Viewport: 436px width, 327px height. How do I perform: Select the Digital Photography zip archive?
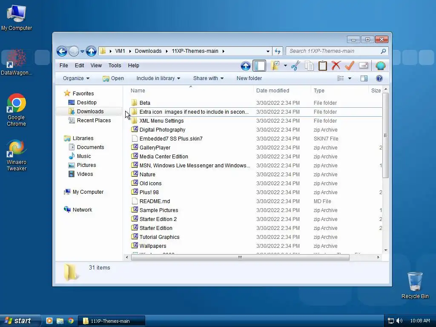tap(162, 130)
